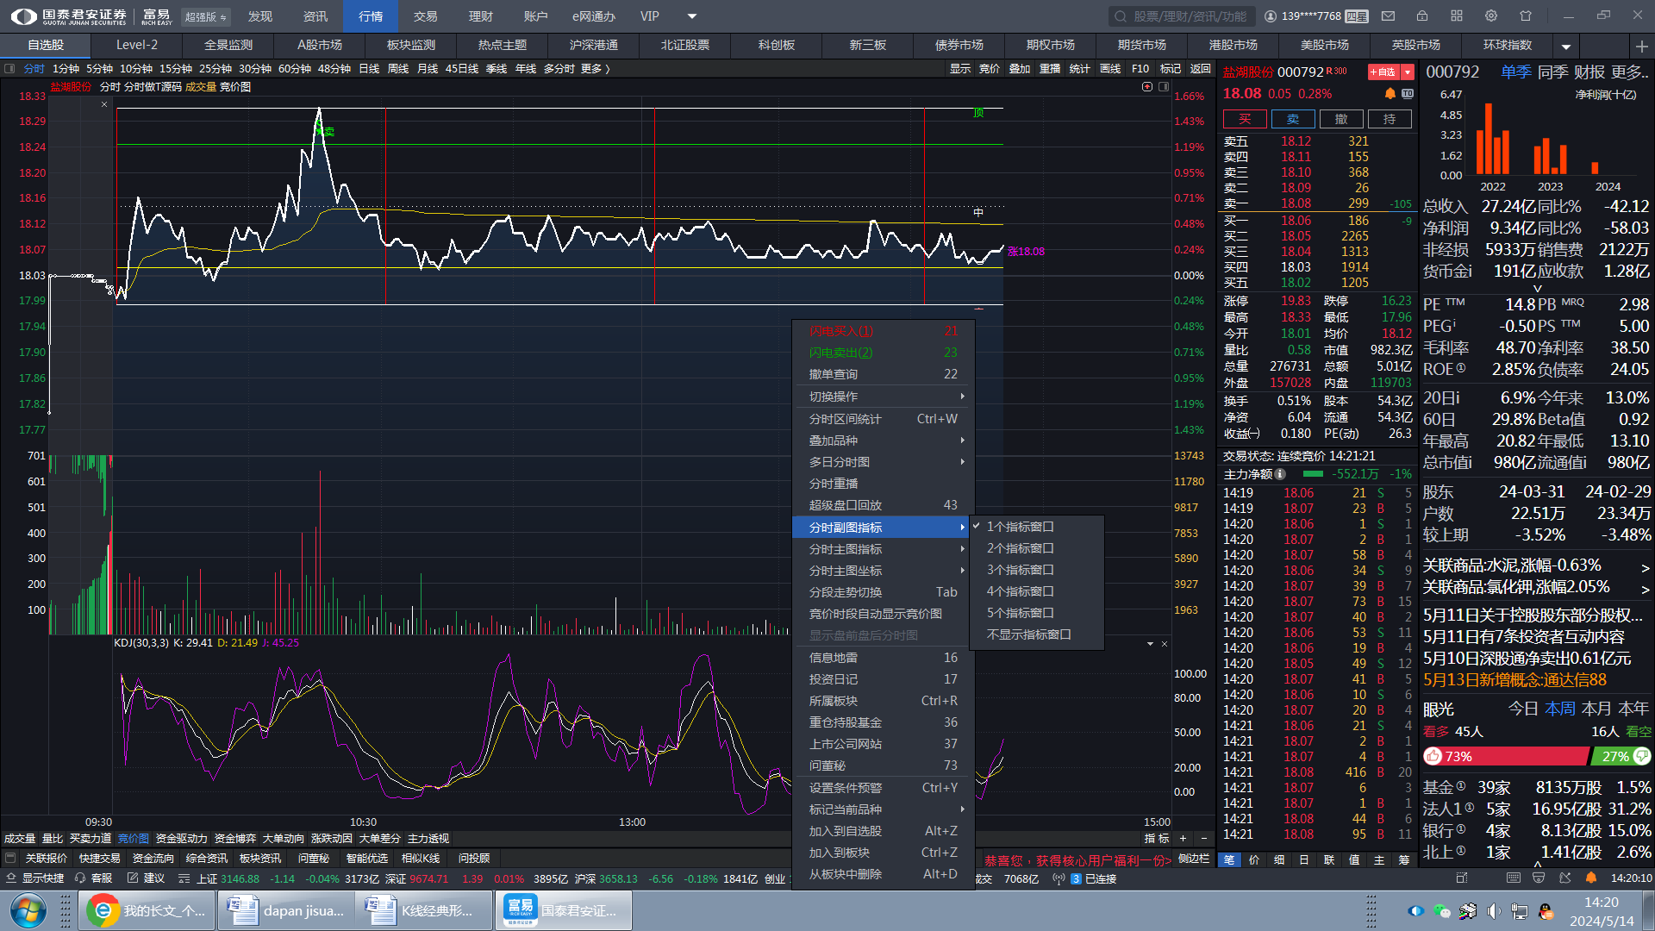Open the four-square layout grid icon
The height and width of the screenshot is (931, 1655).
[x=1457, y=16]
